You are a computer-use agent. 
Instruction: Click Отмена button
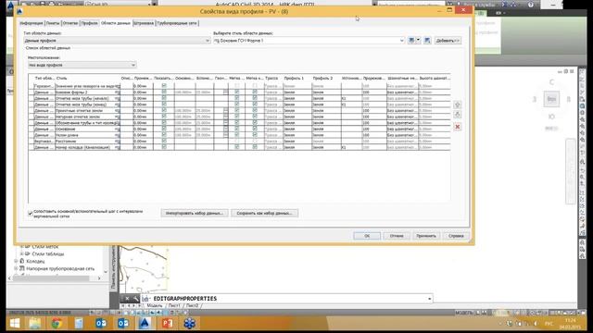coord(397,236)
